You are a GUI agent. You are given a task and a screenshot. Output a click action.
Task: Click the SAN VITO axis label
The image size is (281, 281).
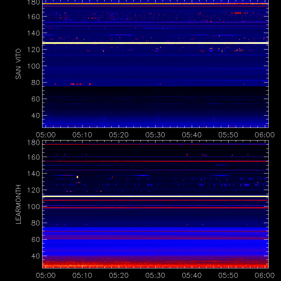18,64
